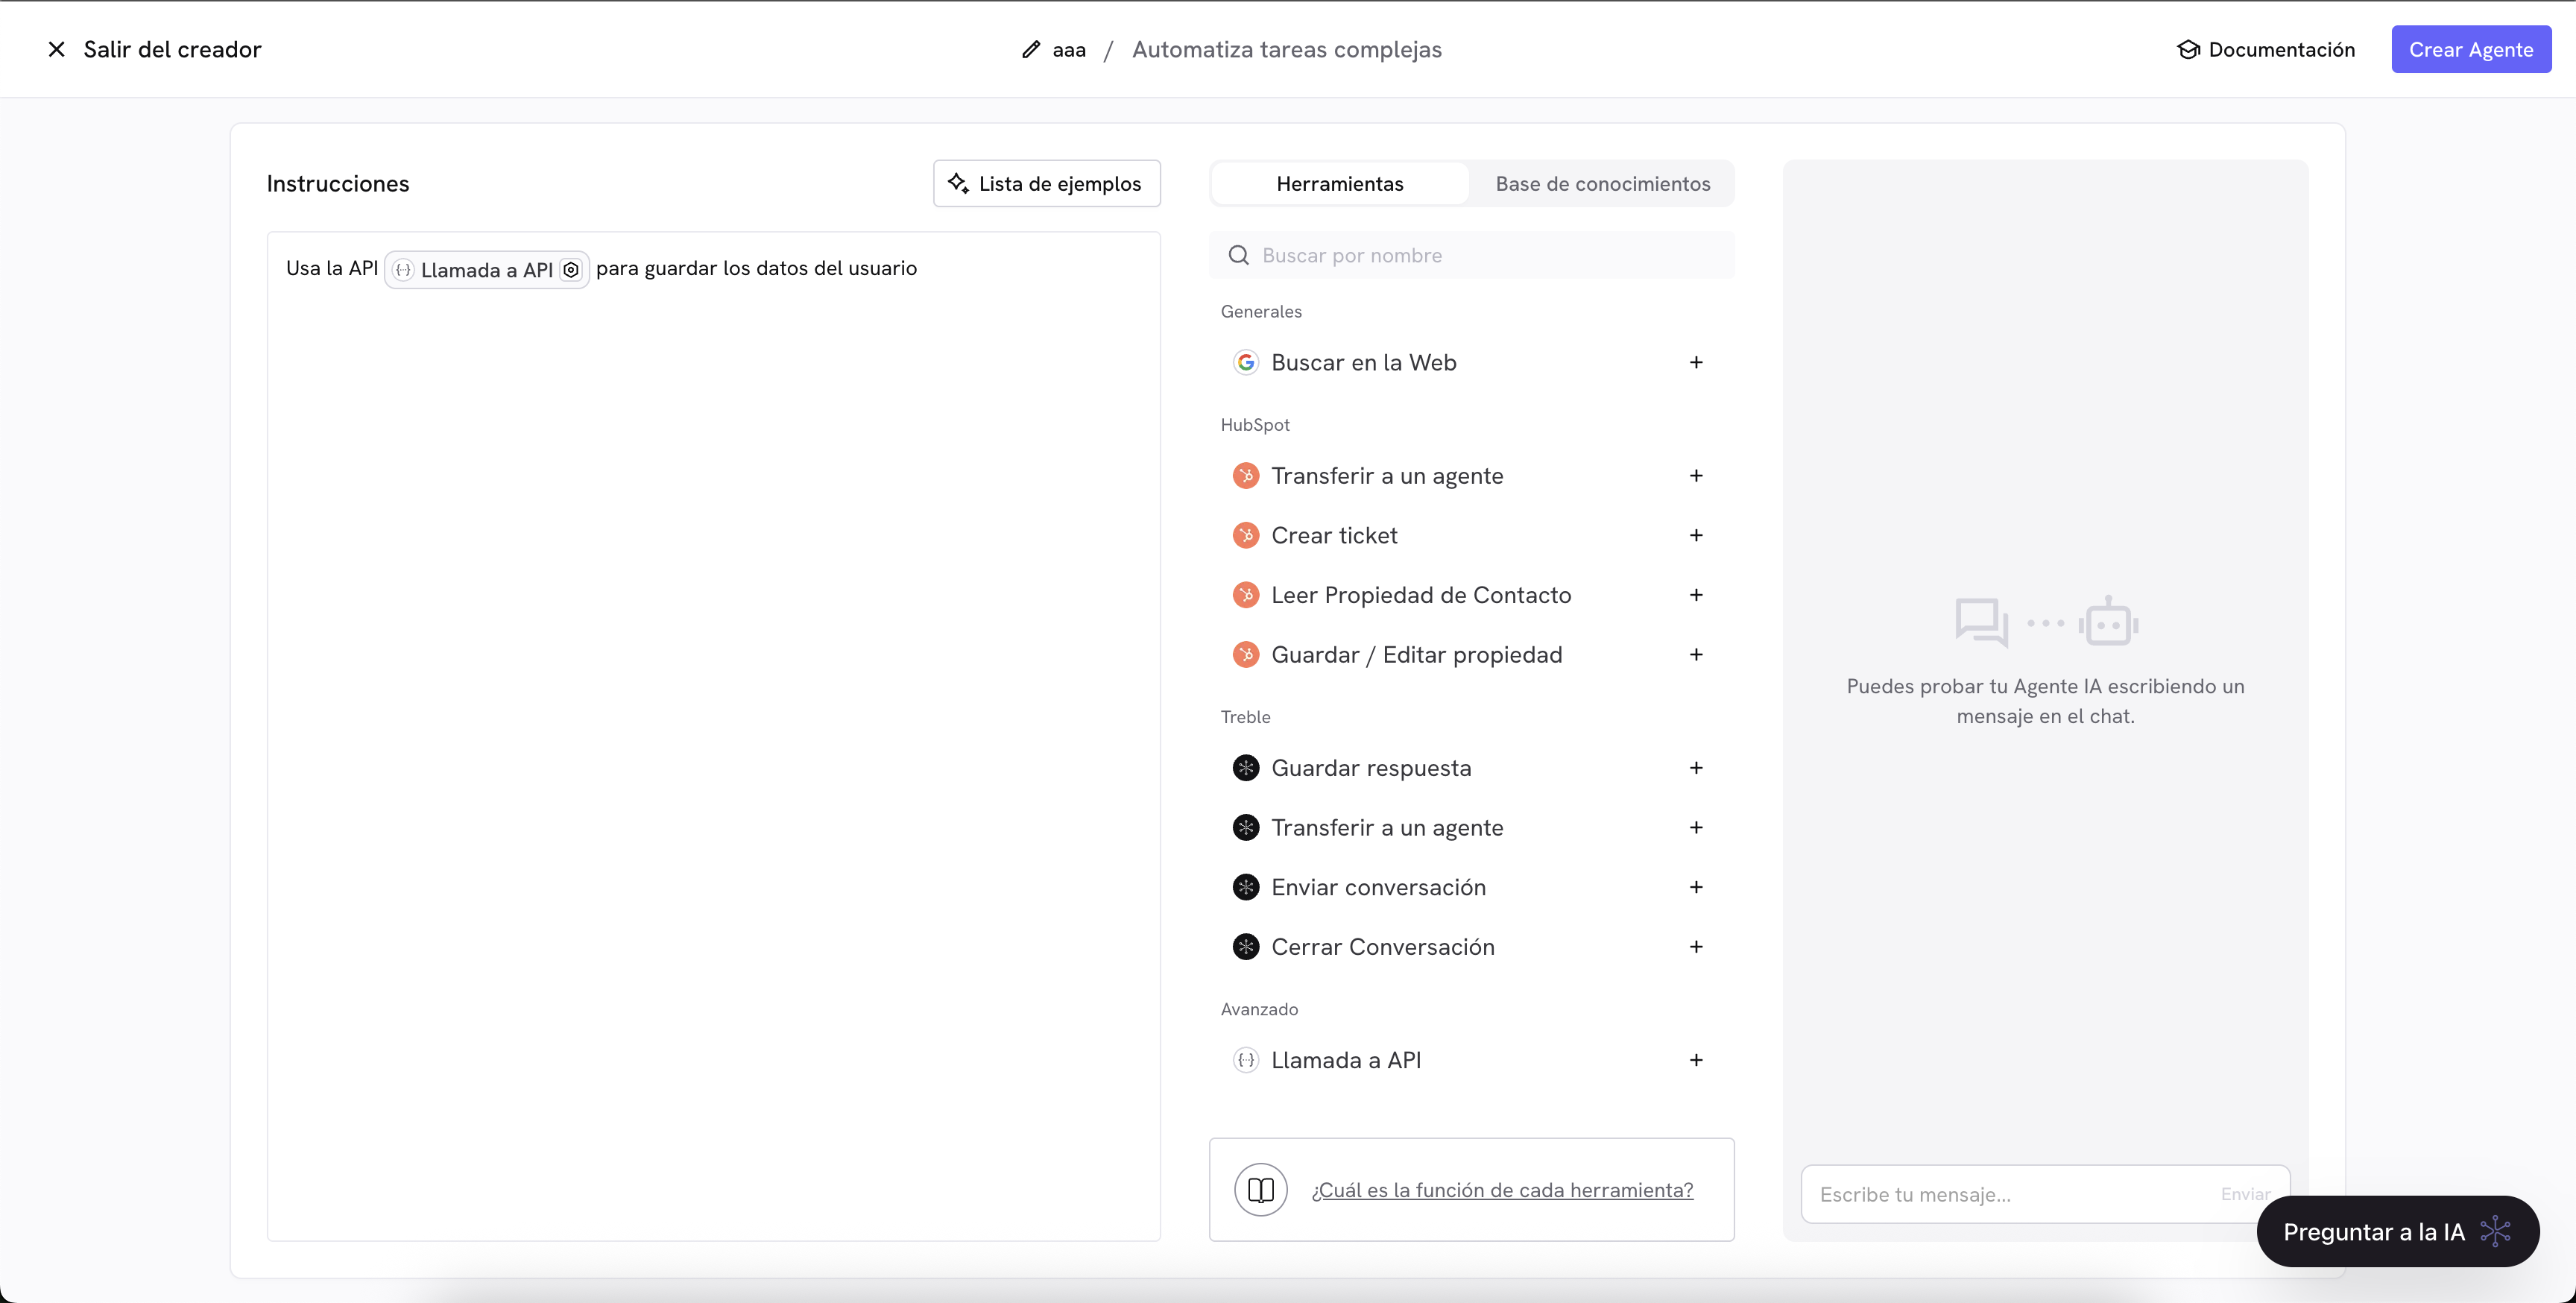Click the pencil icon to rename aaa

(x=1031, y=49)
